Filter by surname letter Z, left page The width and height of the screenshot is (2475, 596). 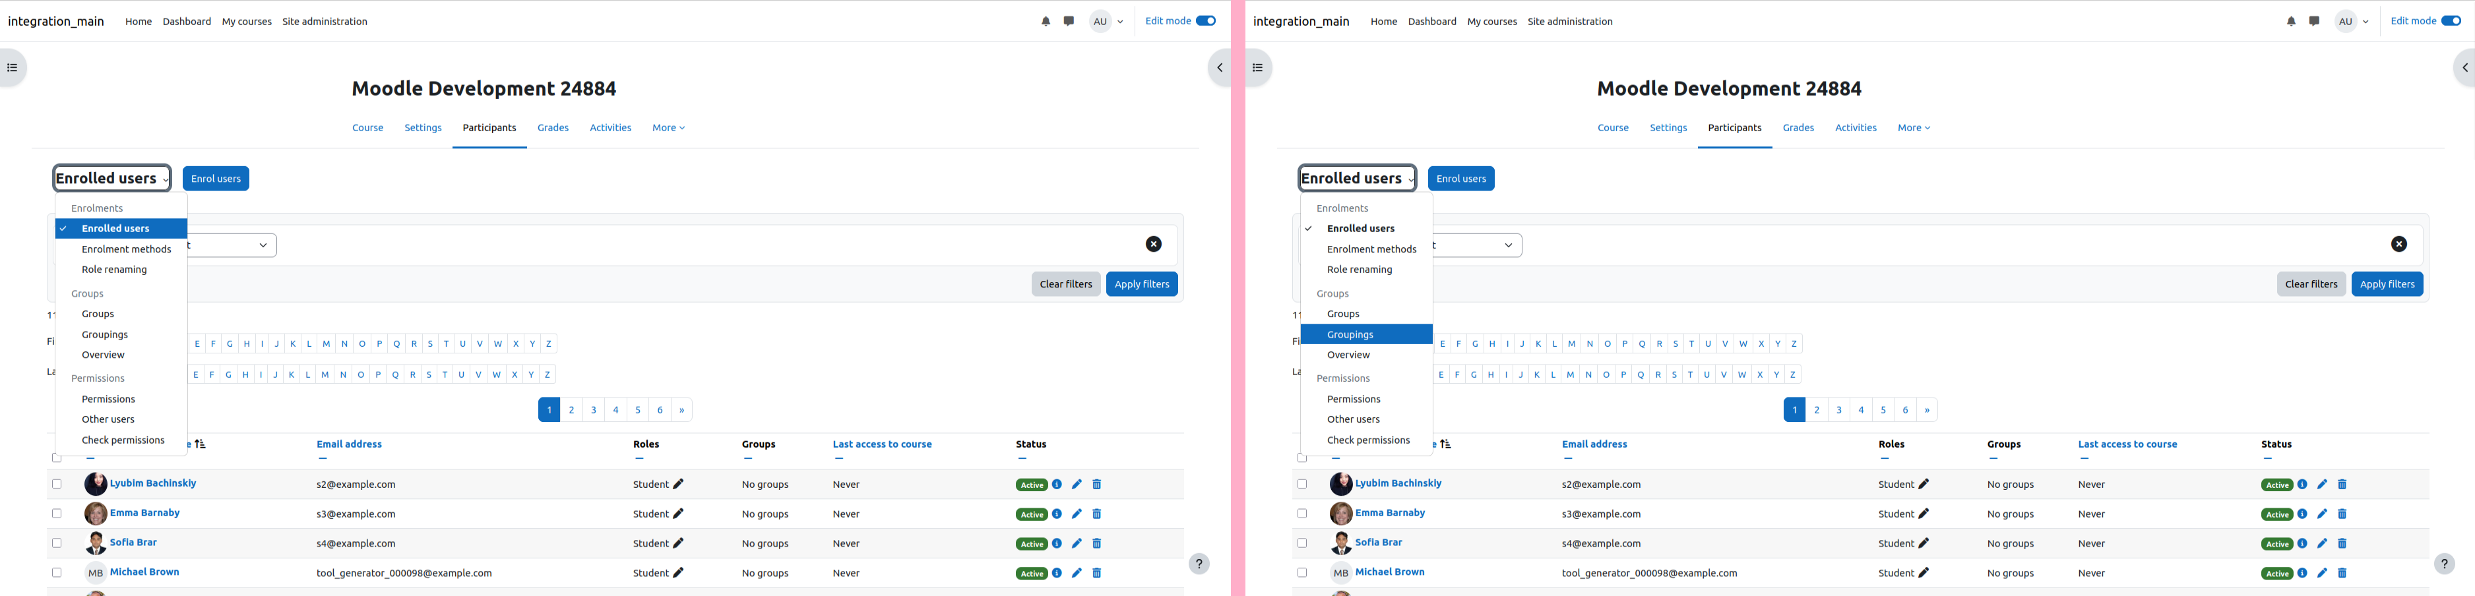pos(547,375)
